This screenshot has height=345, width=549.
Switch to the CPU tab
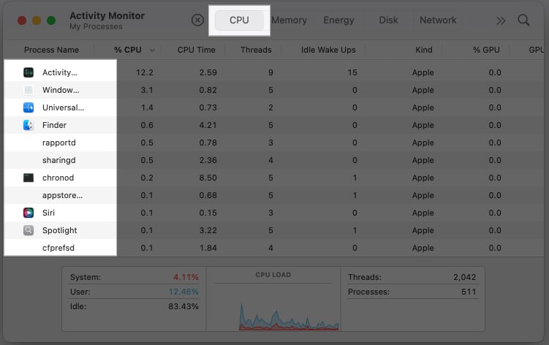tap(239, 20)
